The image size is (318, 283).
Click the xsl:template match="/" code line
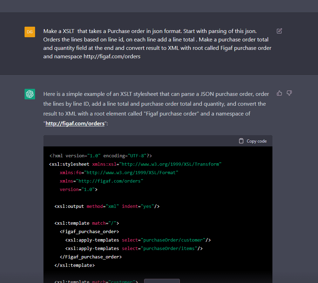tap(87, 223)
